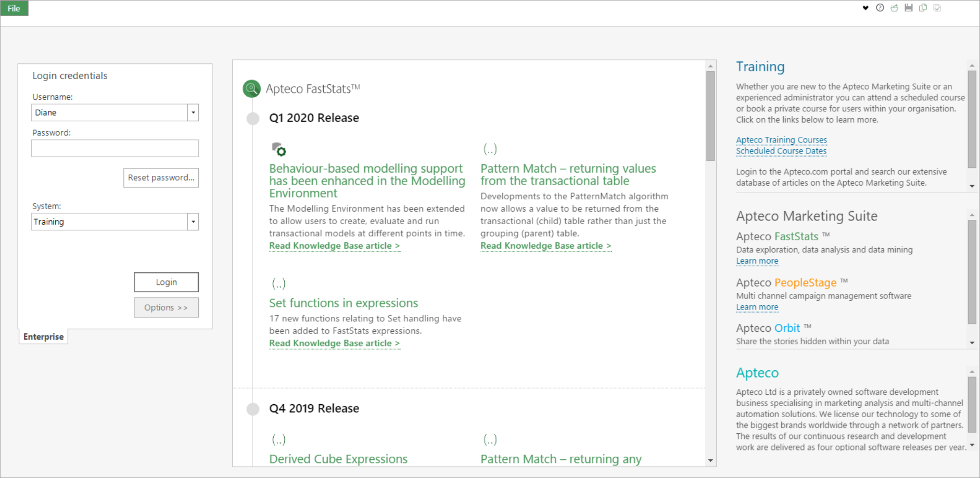Viewport: 980px width, 478px height.
Task: Click the teal Apteco heading
Action: click(757, 373)
